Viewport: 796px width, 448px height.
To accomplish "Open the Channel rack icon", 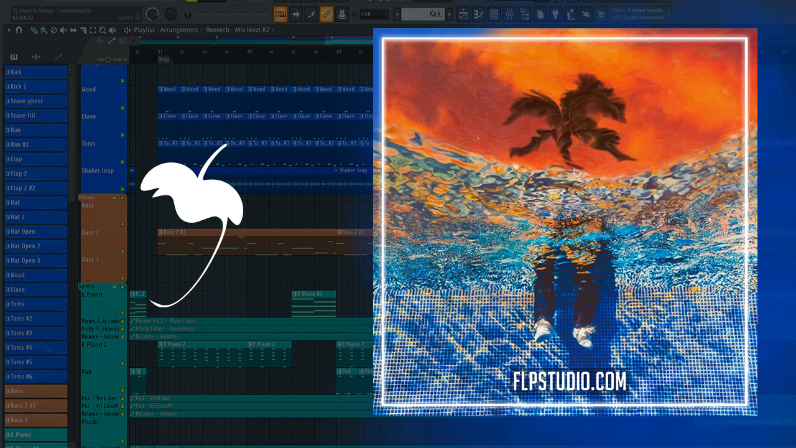I will (x=494, y=14).
